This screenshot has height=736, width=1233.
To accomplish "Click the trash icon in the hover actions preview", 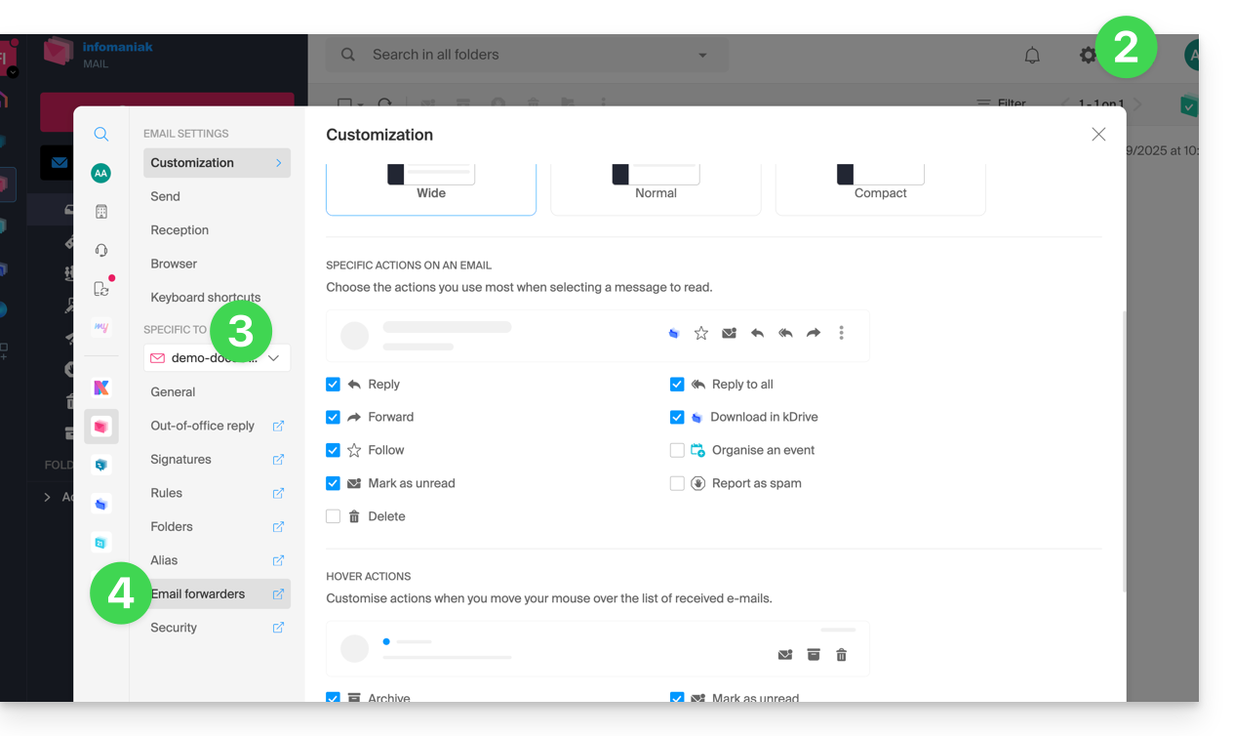I will 841,655.
